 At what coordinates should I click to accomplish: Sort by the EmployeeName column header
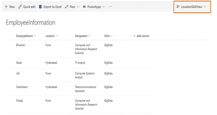(24, 36)
